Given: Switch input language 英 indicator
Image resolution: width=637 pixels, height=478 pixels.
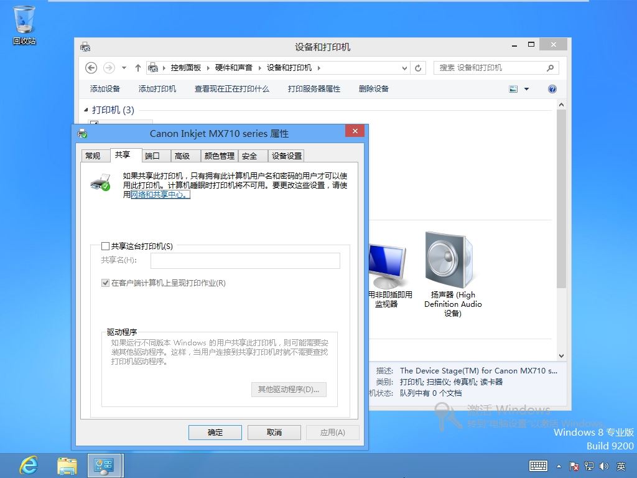Looking at the screenshot, I should pos(621,466).
